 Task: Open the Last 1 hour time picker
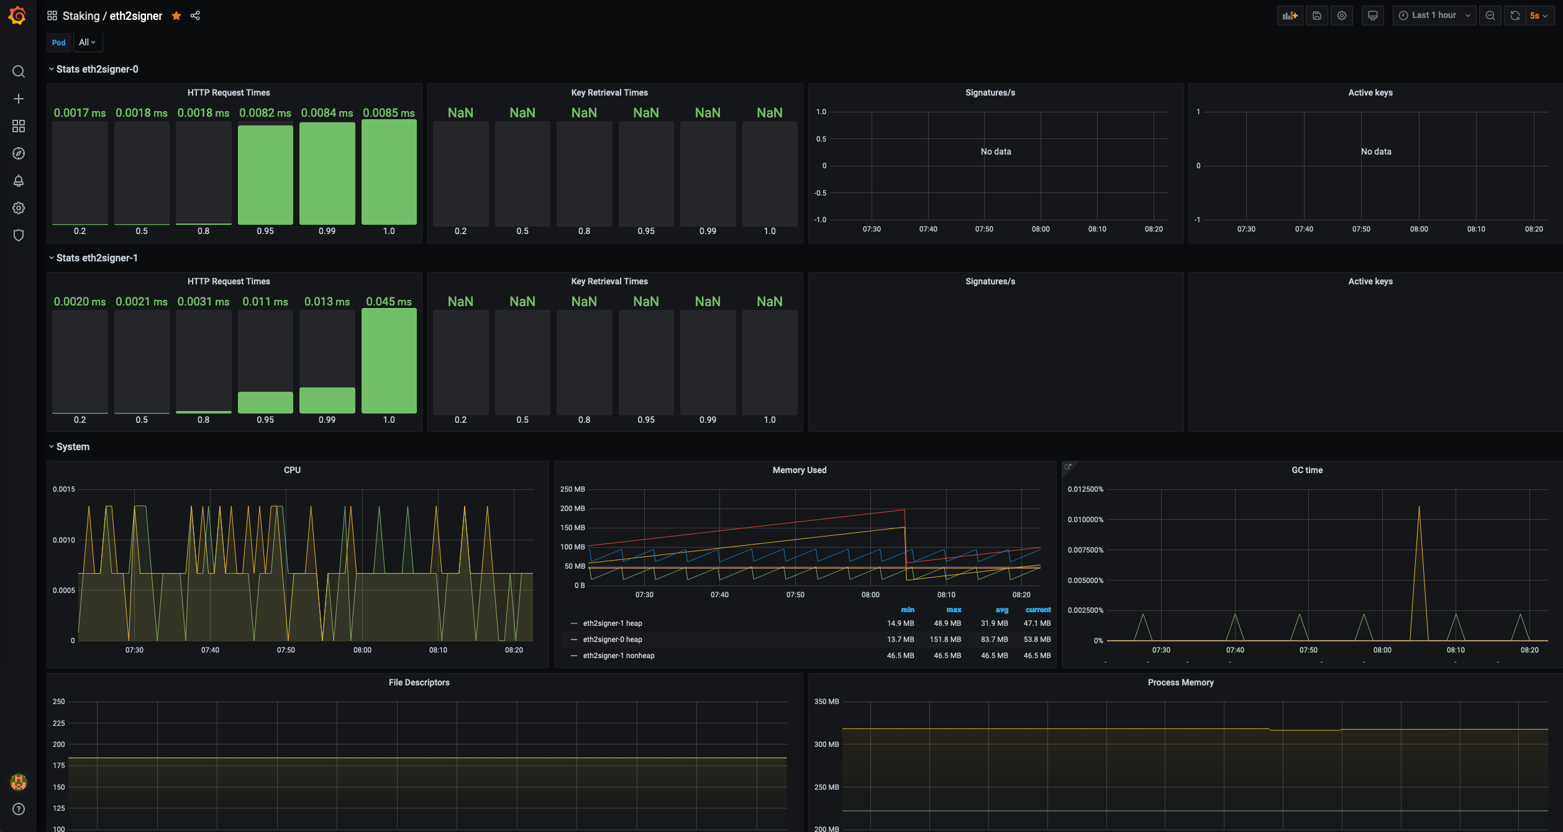(1433, 16)
